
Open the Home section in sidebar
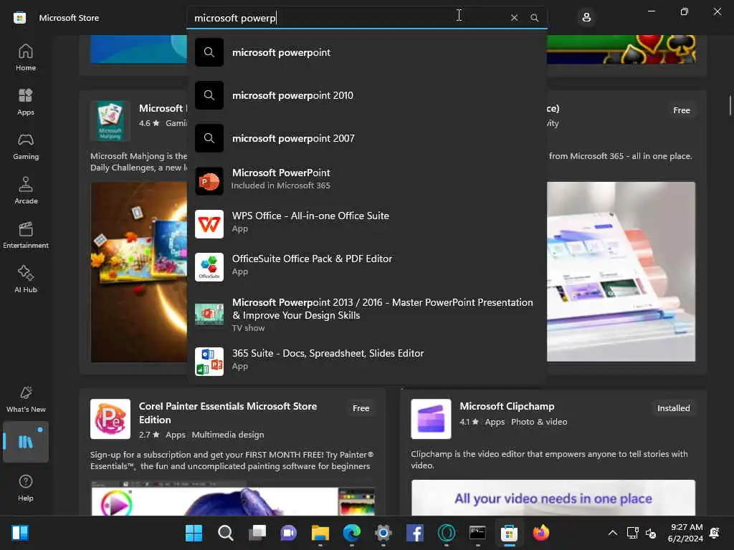26,57
